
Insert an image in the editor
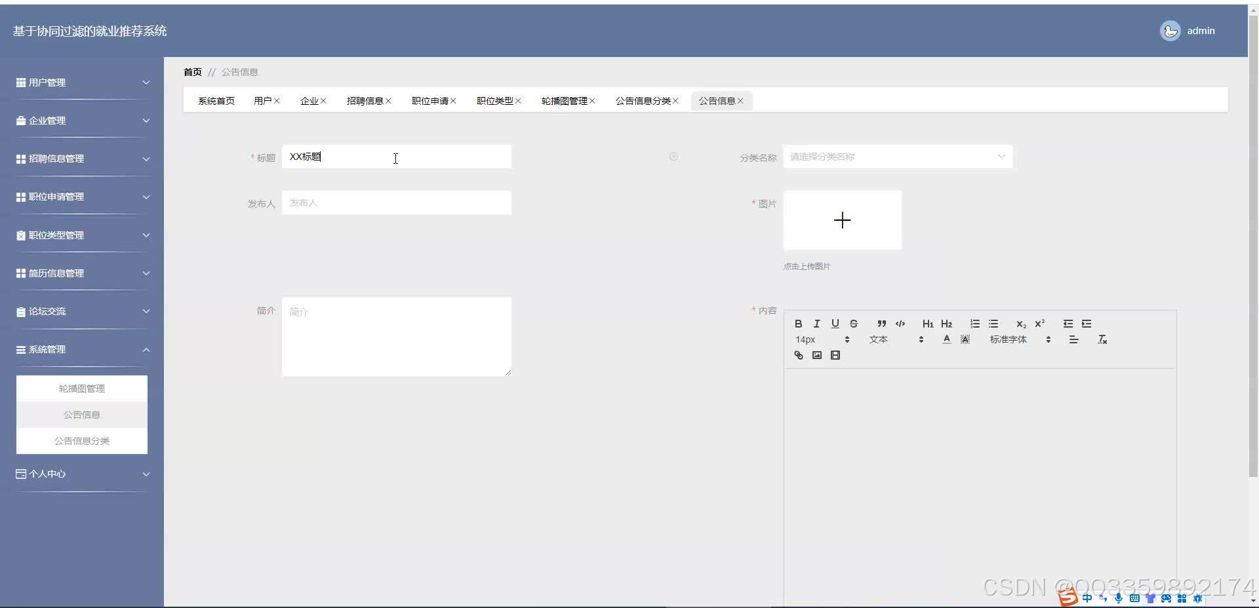[816, 355]
